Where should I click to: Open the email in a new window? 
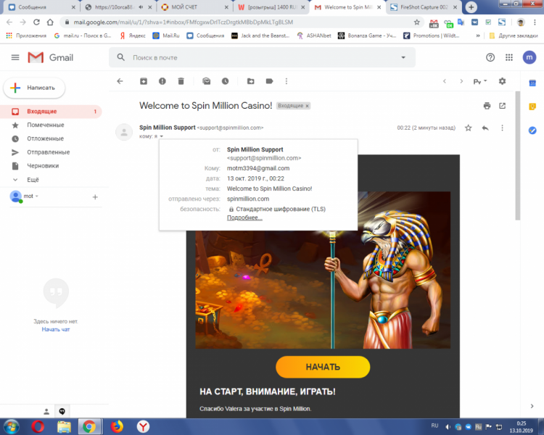coord(503,106)
